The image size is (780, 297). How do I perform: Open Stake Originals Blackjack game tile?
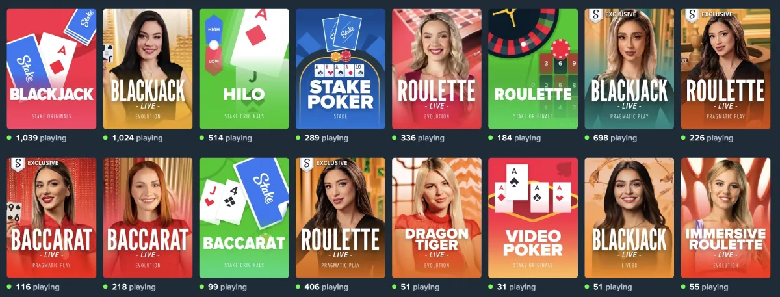pos(51,69)
